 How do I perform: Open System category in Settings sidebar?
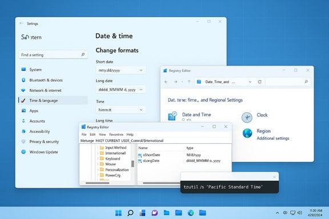pos(35,70)
